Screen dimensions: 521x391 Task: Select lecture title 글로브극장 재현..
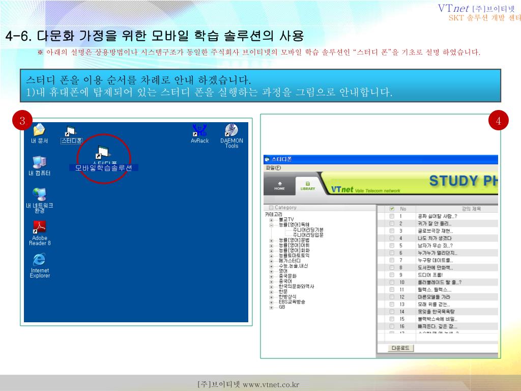coord(436,231)
